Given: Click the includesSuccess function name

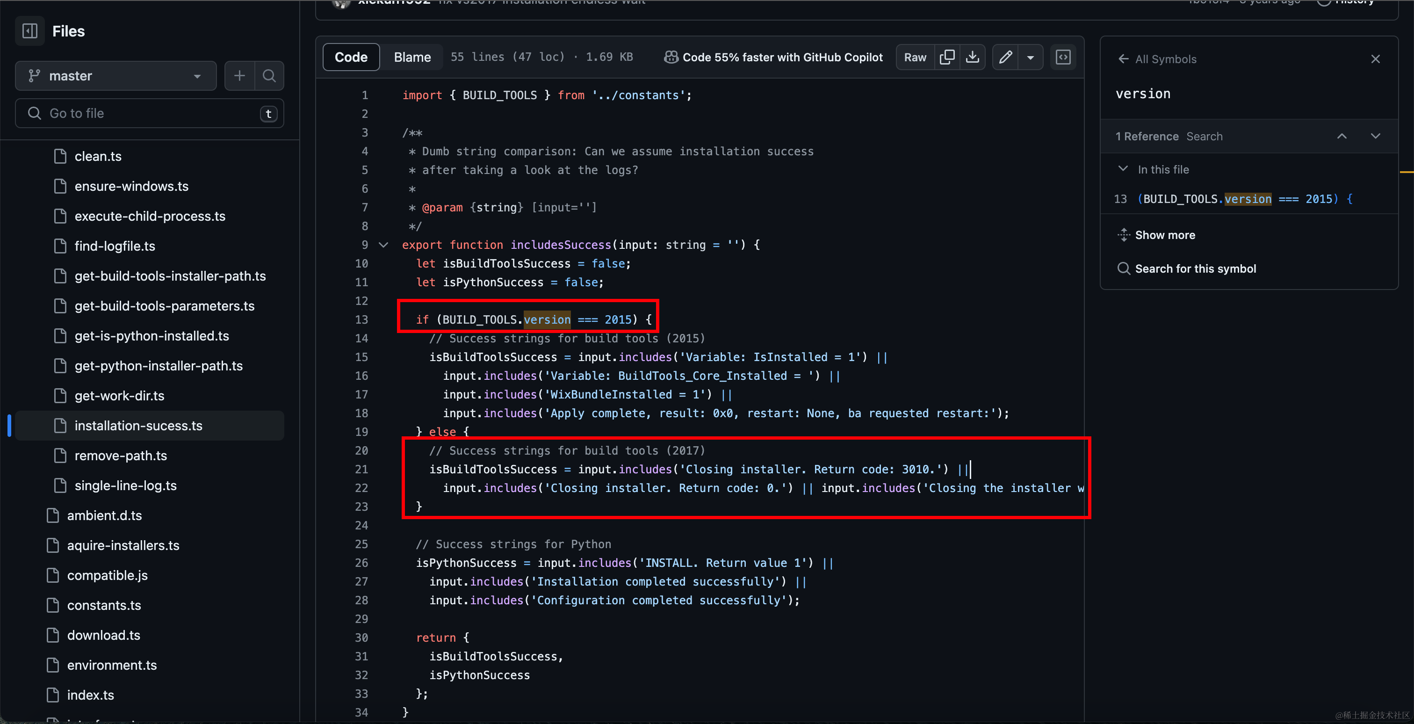Looking at the screenshot, I should (561, 245).
